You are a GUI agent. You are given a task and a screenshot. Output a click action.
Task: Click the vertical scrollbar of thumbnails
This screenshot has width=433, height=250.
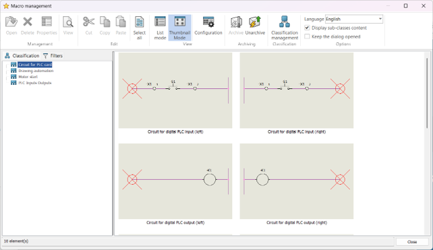click(427, 93)
